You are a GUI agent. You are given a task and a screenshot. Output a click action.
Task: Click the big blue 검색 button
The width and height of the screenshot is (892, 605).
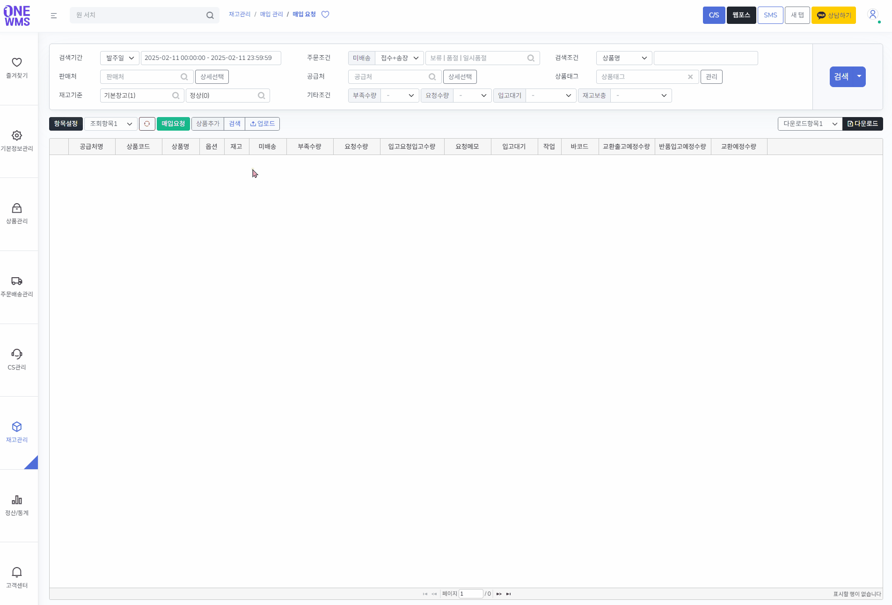point(841,76)
